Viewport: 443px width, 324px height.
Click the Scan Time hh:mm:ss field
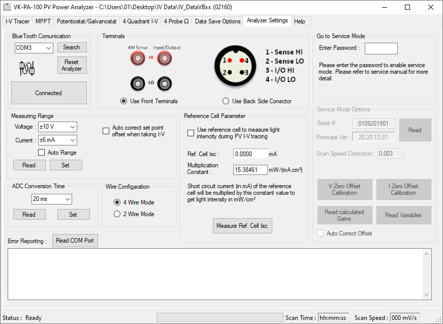pyautogui.click(x=334, y=317)
